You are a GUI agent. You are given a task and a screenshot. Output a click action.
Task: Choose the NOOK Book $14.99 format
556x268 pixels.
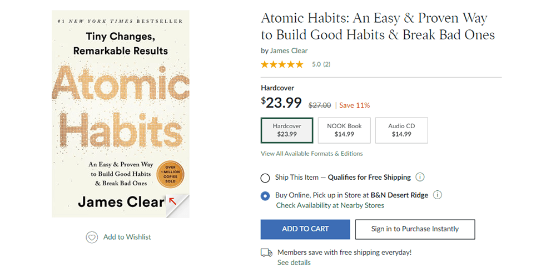pyautogui.click(x=344, y=130)
